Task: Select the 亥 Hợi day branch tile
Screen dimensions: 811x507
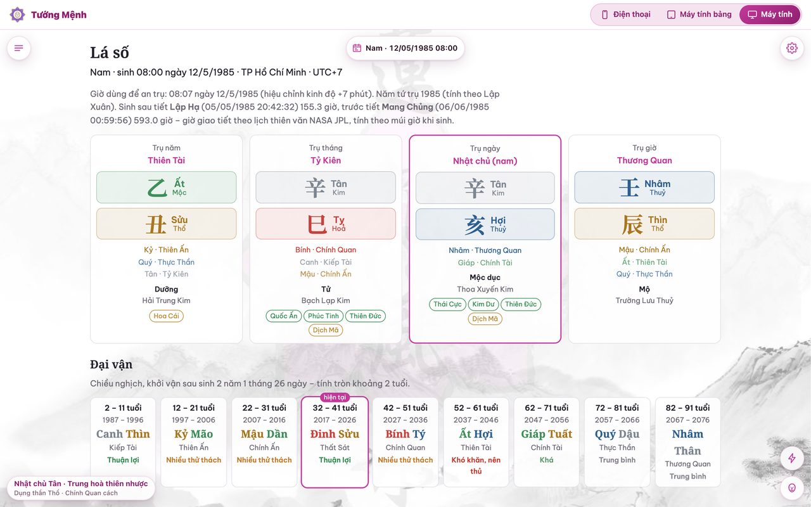Action: click(485, 224)
